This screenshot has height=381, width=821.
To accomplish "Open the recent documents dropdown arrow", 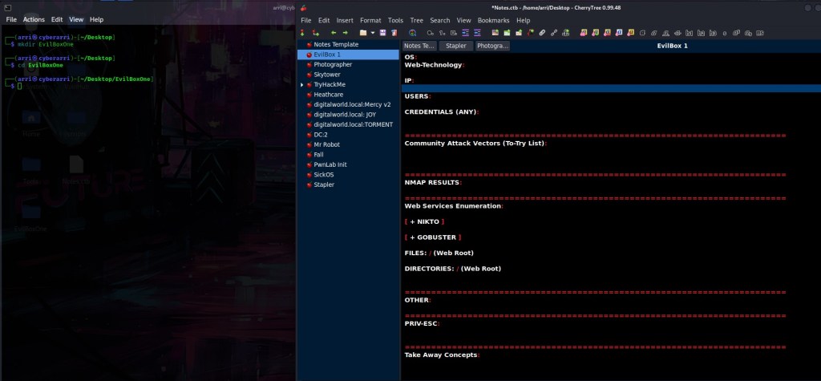I will tap(372, 33).
